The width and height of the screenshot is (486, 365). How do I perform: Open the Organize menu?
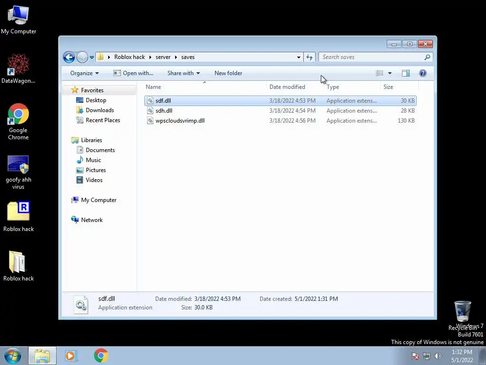tap(84, 73)
